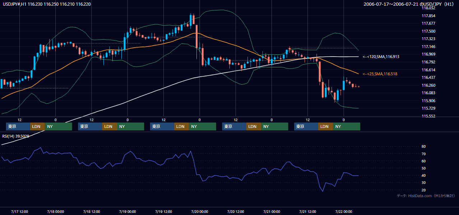
Task: Click price axis label 117.323
Action: (x=429, y=39)
